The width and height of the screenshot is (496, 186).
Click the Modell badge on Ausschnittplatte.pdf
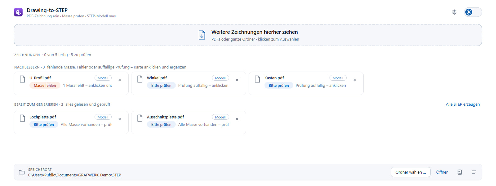[x=220, y=117]
